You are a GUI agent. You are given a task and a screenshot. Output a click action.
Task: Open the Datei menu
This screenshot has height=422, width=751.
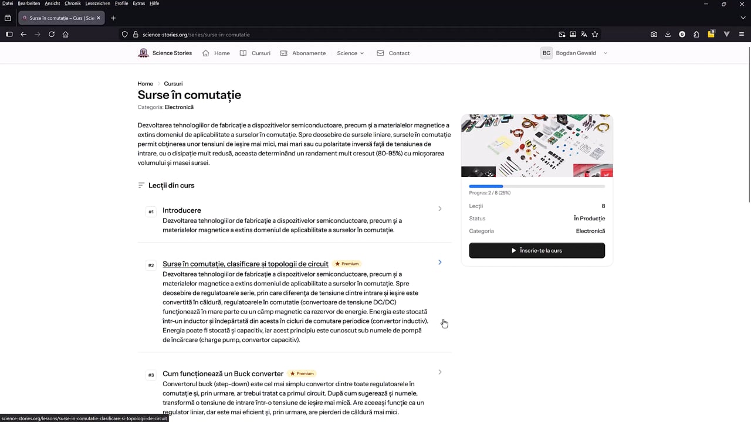(8, 4)
